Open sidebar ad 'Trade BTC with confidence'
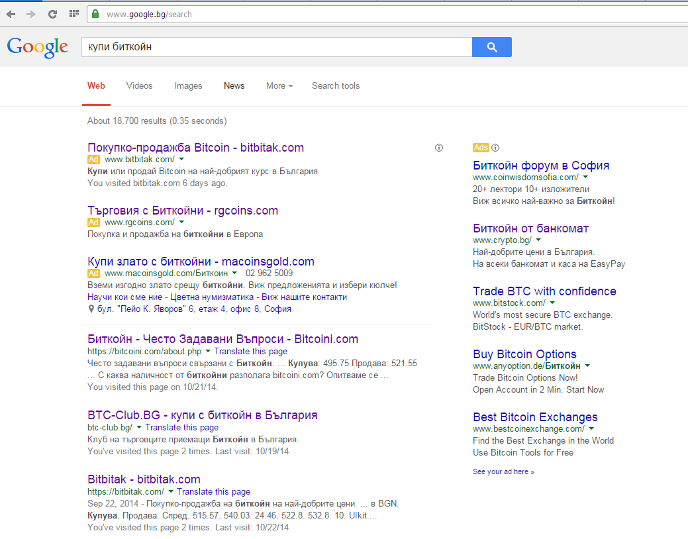This screenshot has width=688, height=539. (544, 291)
